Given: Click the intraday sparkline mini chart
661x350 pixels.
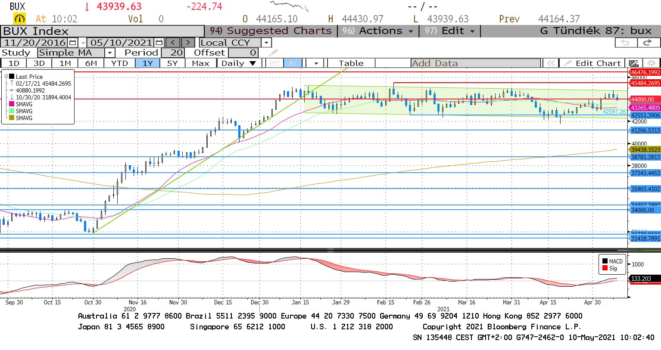Looking at the screenshot, I should coord(289,6).
